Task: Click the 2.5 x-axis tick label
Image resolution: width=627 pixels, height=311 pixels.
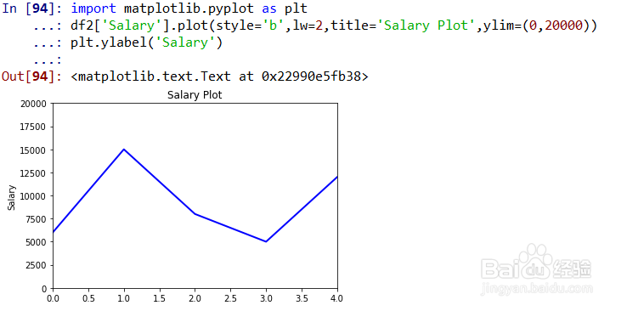Action: click(x=231, y=298)
